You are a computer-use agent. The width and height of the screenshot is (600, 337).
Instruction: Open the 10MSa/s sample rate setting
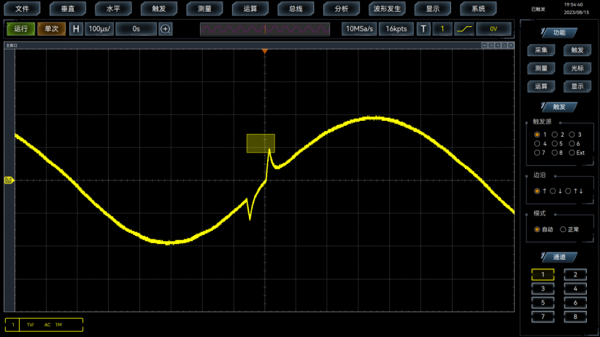358,29
